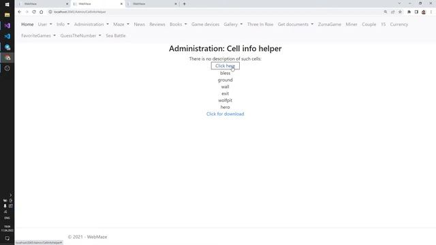
Task: Open the Couple game link
Action: click(x=369, y=24)
